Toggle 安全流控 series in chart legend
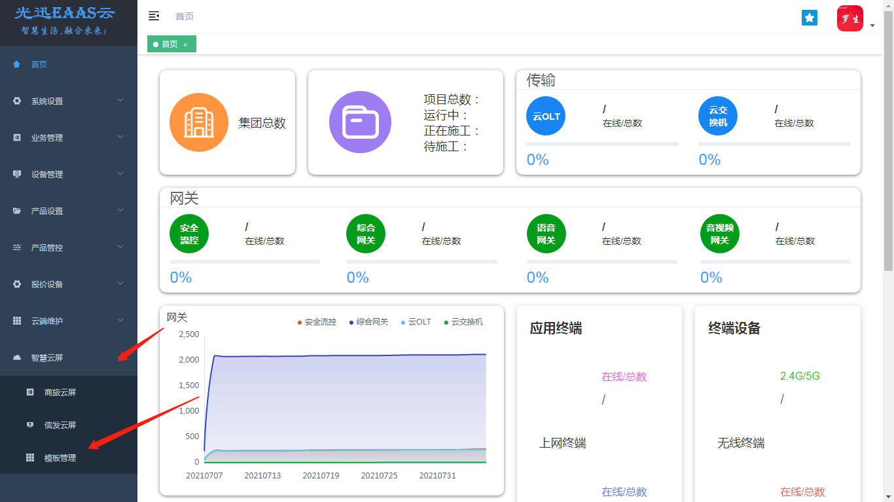The height and width of the screenshot is (502, 894). 317,322
